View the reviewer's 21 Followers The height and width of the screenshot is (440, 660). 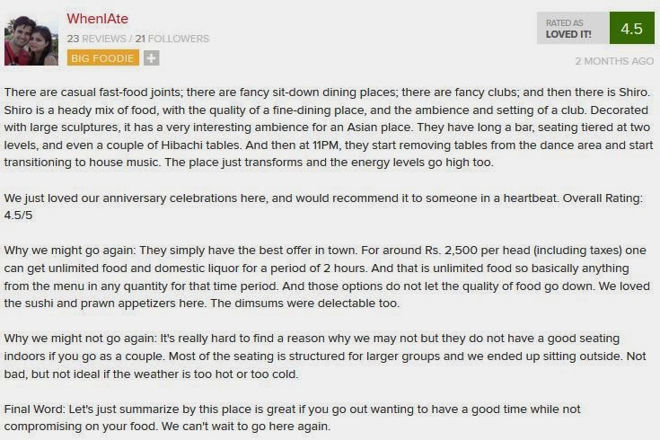pos(172,39)
